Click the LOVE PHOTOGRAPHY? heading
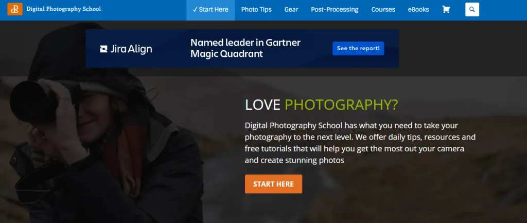 [x=321, y=105]
